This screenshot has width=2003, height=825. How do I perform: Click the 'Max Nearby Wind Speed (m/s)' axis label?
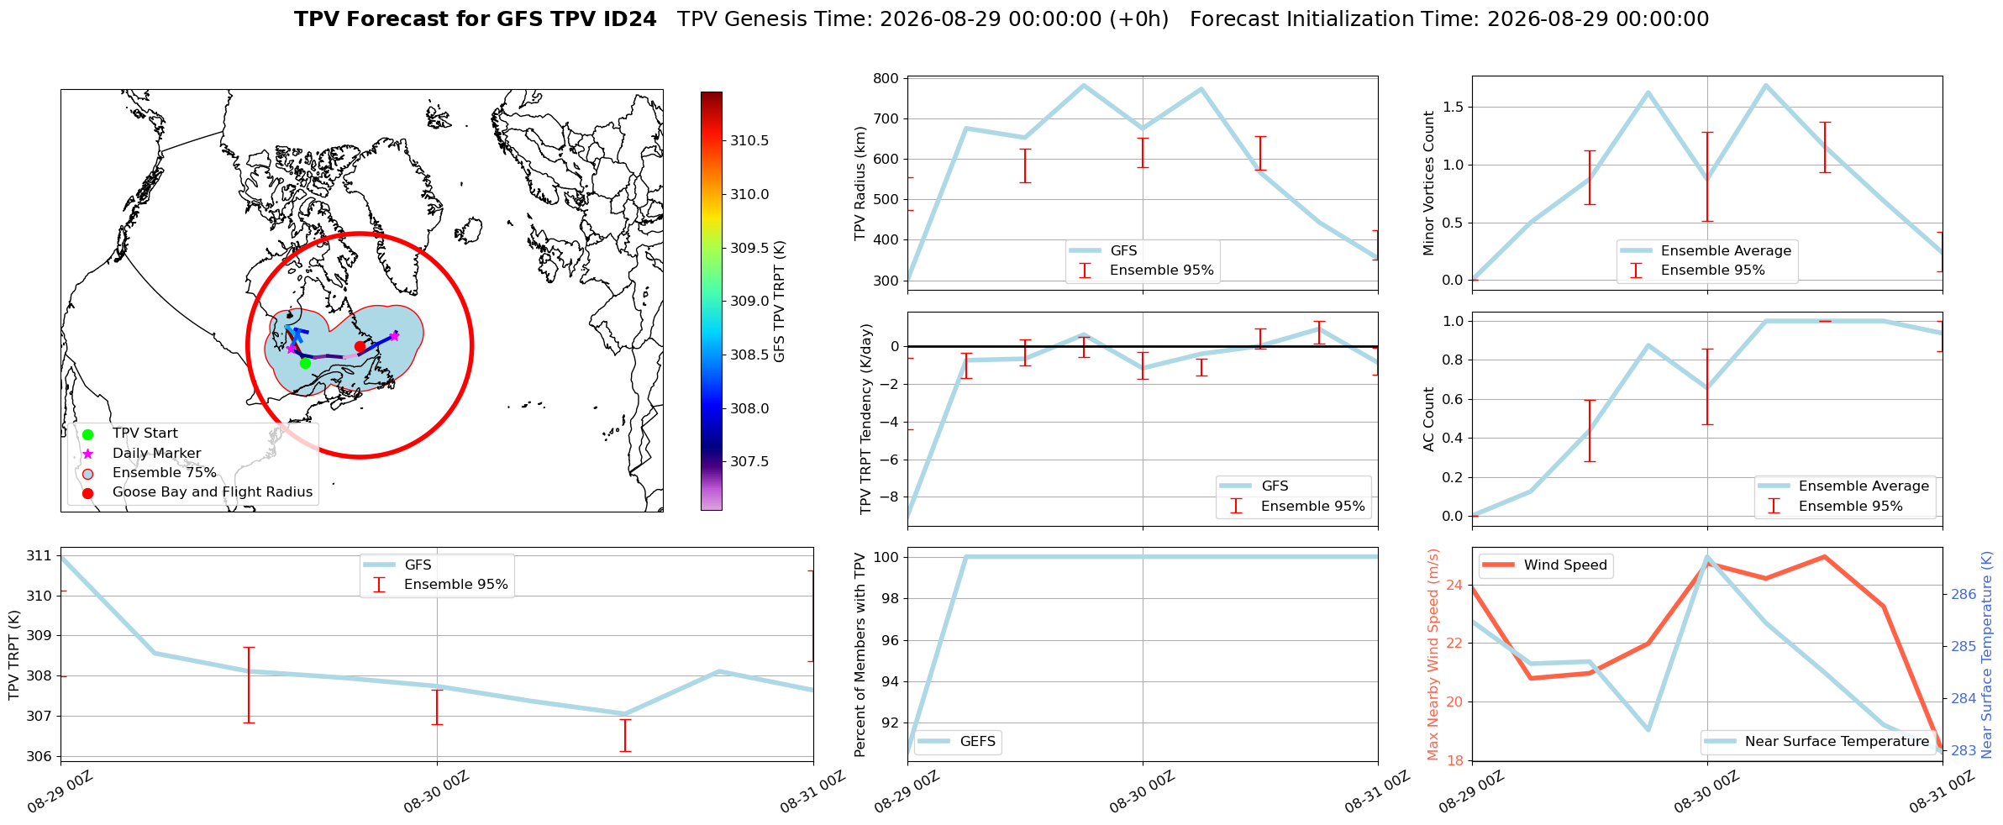(x=1433, y=655)
